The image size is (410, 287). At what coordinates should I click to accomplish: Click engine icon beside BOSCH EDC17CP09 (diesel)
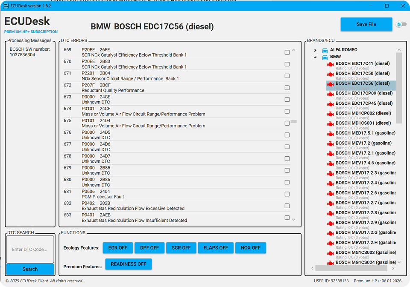(330, 94)
